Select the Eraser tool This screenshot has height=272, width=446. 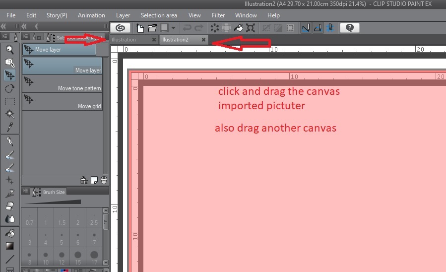pos(9,206)
